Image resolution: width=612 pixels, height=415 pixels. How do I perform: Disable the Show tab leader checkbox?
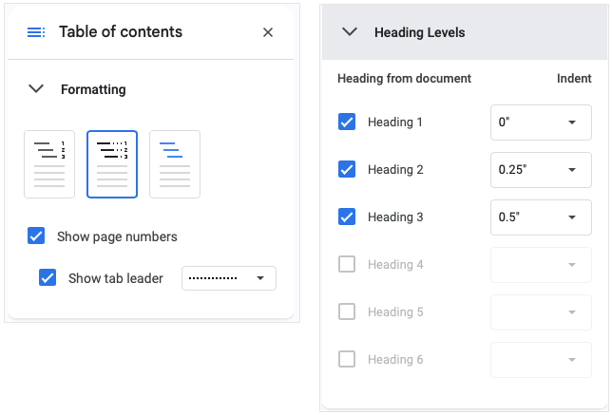pyautogui.click(x=48, y=278)
